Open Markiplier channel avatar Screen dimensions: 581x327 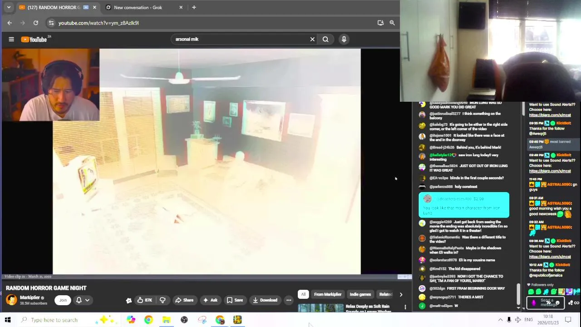[11, 300]
